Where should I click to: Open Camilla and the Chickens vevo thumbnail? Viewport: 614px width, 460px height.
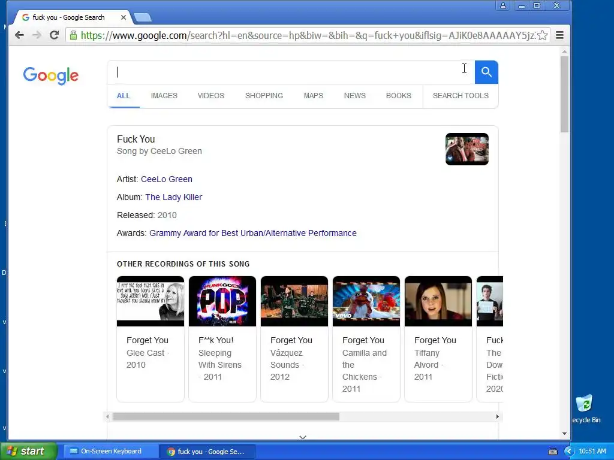click(x=366, y=301)
